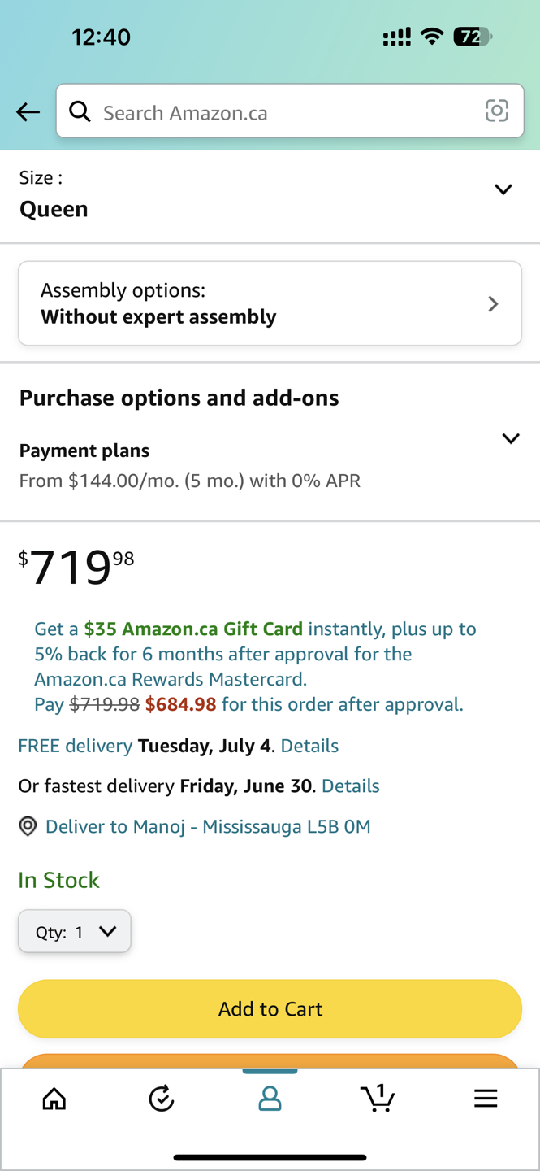Open Details link for Tuesday delivery
540x1171 pixels.
(x=309, y=746)
